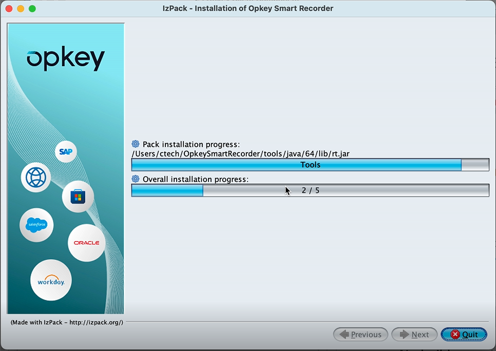496x351 pixels.
Task: Maximize the installer with the green button
Action: coord(32,9)
